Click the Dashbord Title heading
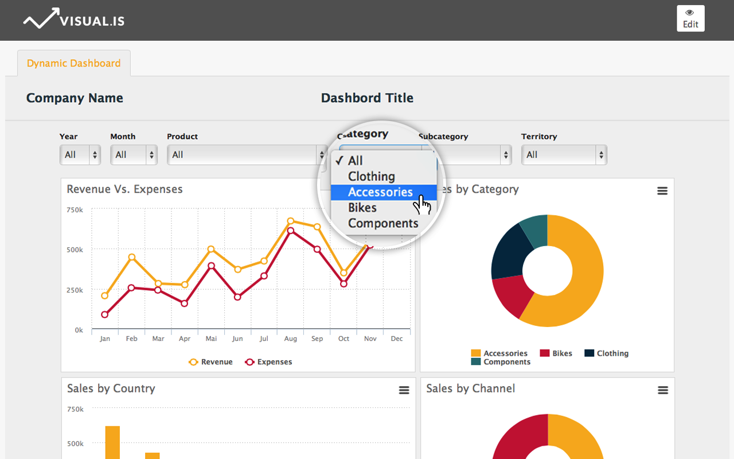The height and width of the screenshot is (459, 734). coord(367,98)
